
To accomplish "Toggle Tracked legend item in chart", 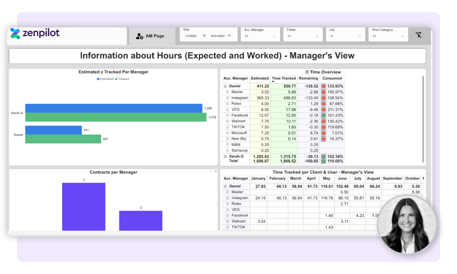I will pyautogui.click(x=122, y=79).
